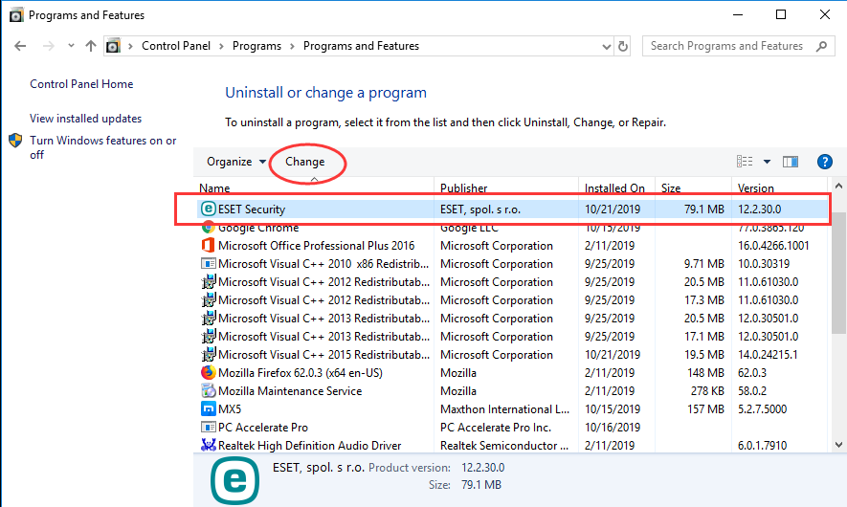Click the 148 MB size cell
Viewport: 847px width, 507px height.
point(705,373)
